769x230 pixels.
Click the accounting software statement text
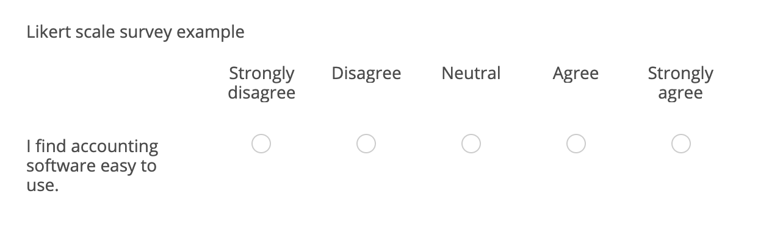pos(92,166)
